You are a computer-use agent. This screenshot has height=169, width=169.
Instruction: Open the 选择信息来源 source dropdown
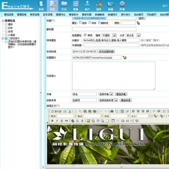click(x=108, y=100)
